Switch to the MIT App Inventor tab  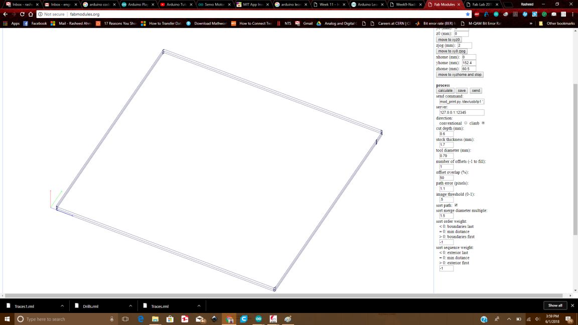(252, 5)
